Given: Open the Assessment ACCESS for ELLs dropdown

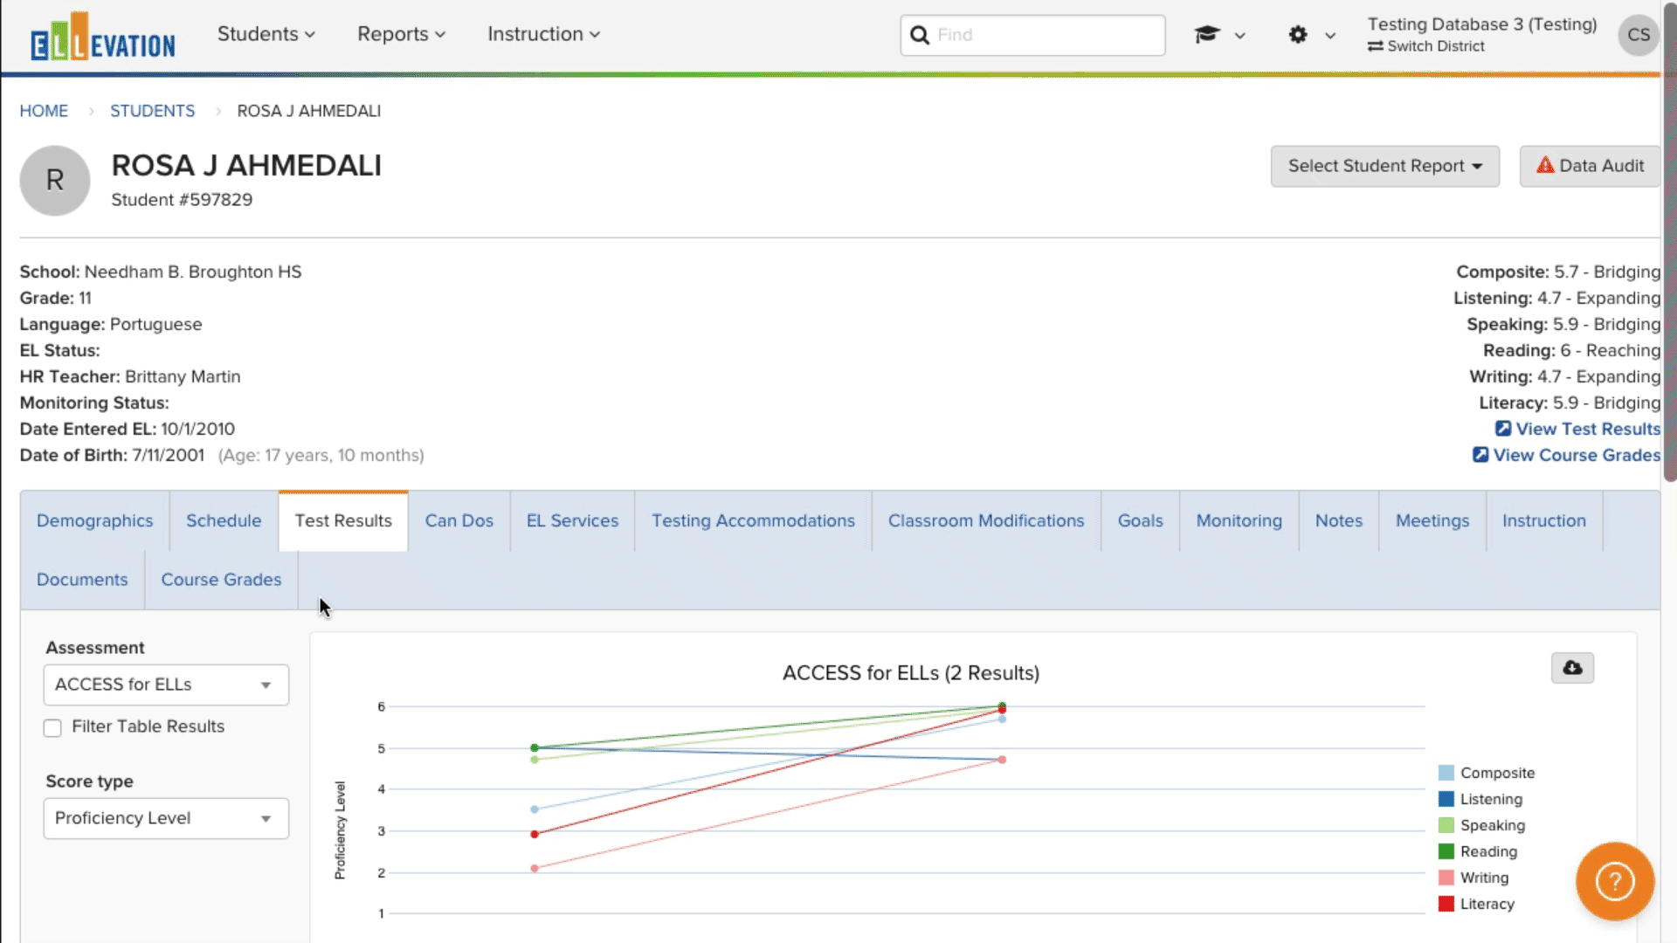Looking at the screenshot, I should pos(166,685).
